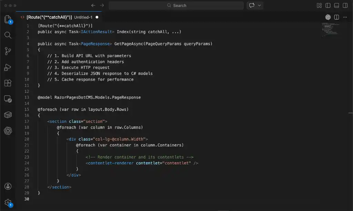Viewport: 353px width, 211px height.
Task: Click the Go Forward navigation arrow
Action: [101, 6]
